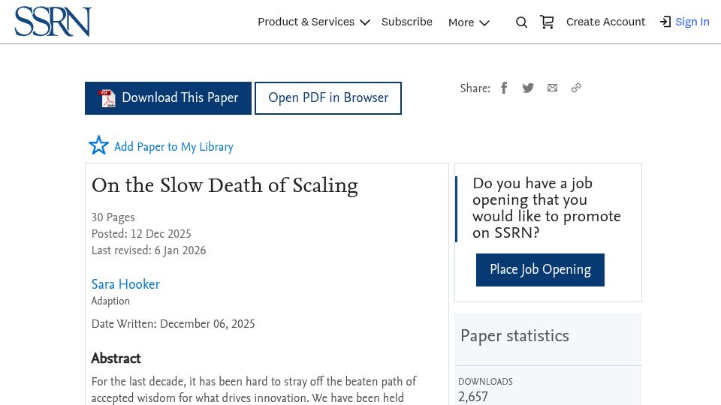Open the Subscribe page
The width and height of the screenshot is (721, 405).
(407, 22)
